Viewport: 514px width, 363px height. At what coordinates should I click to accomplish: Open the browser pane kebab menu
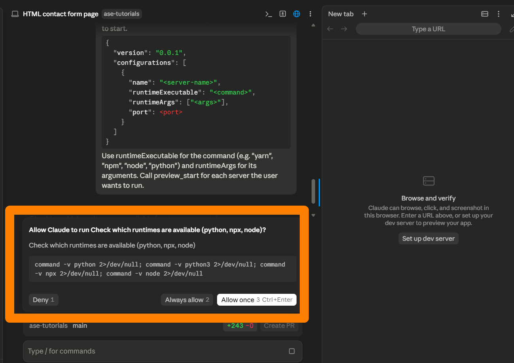tap(499, 14)
